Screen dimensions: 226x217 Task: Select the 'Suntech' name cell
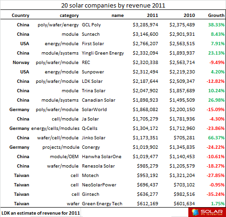(x=91, y=34)
